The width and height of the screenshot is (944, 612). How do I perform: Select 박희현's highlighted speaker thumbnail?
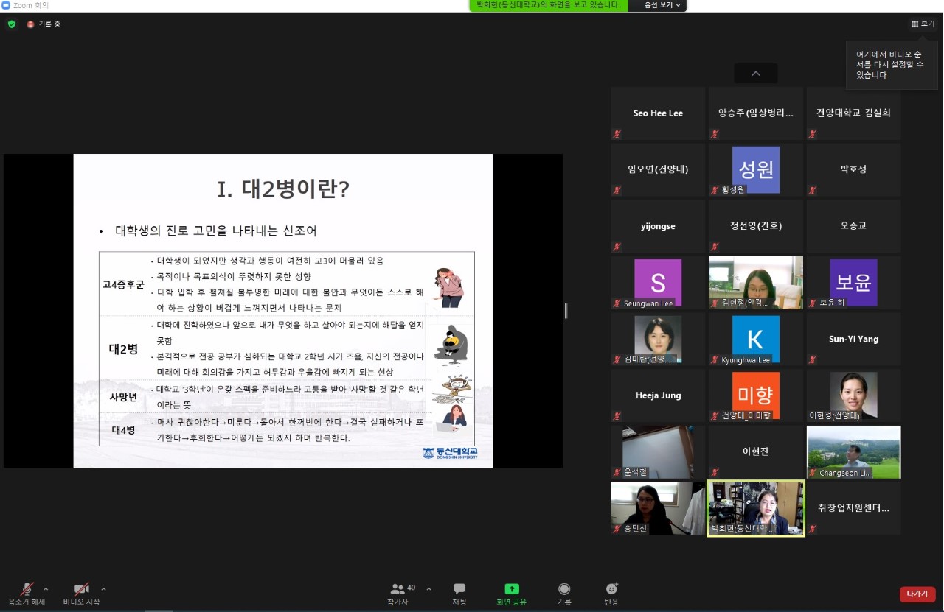click(755, 508)
